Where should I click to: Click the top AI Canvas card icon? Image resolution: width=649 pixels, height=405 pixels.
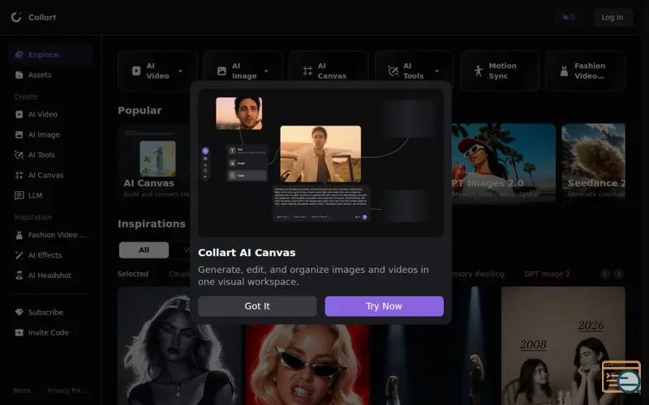(x=307, y=71)
